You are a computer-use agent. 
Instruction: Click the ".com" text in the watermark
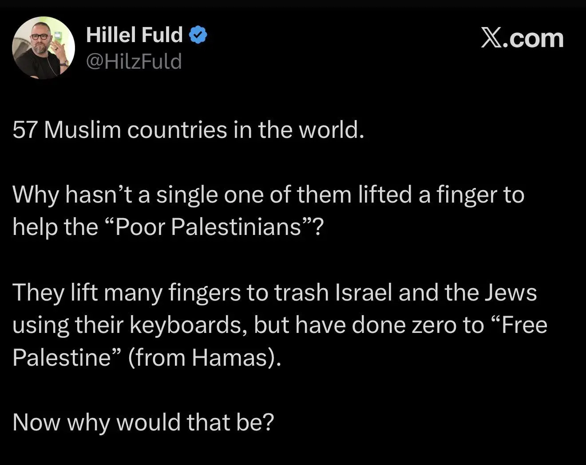536,39
